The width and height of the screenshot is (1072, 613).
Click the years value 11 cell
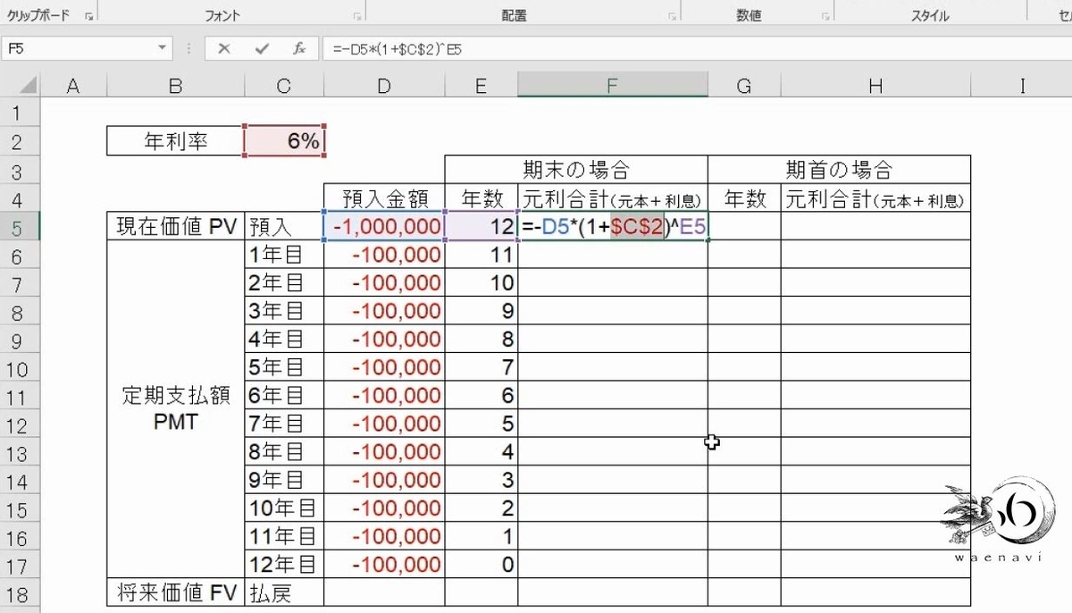[x=482, y=255]
